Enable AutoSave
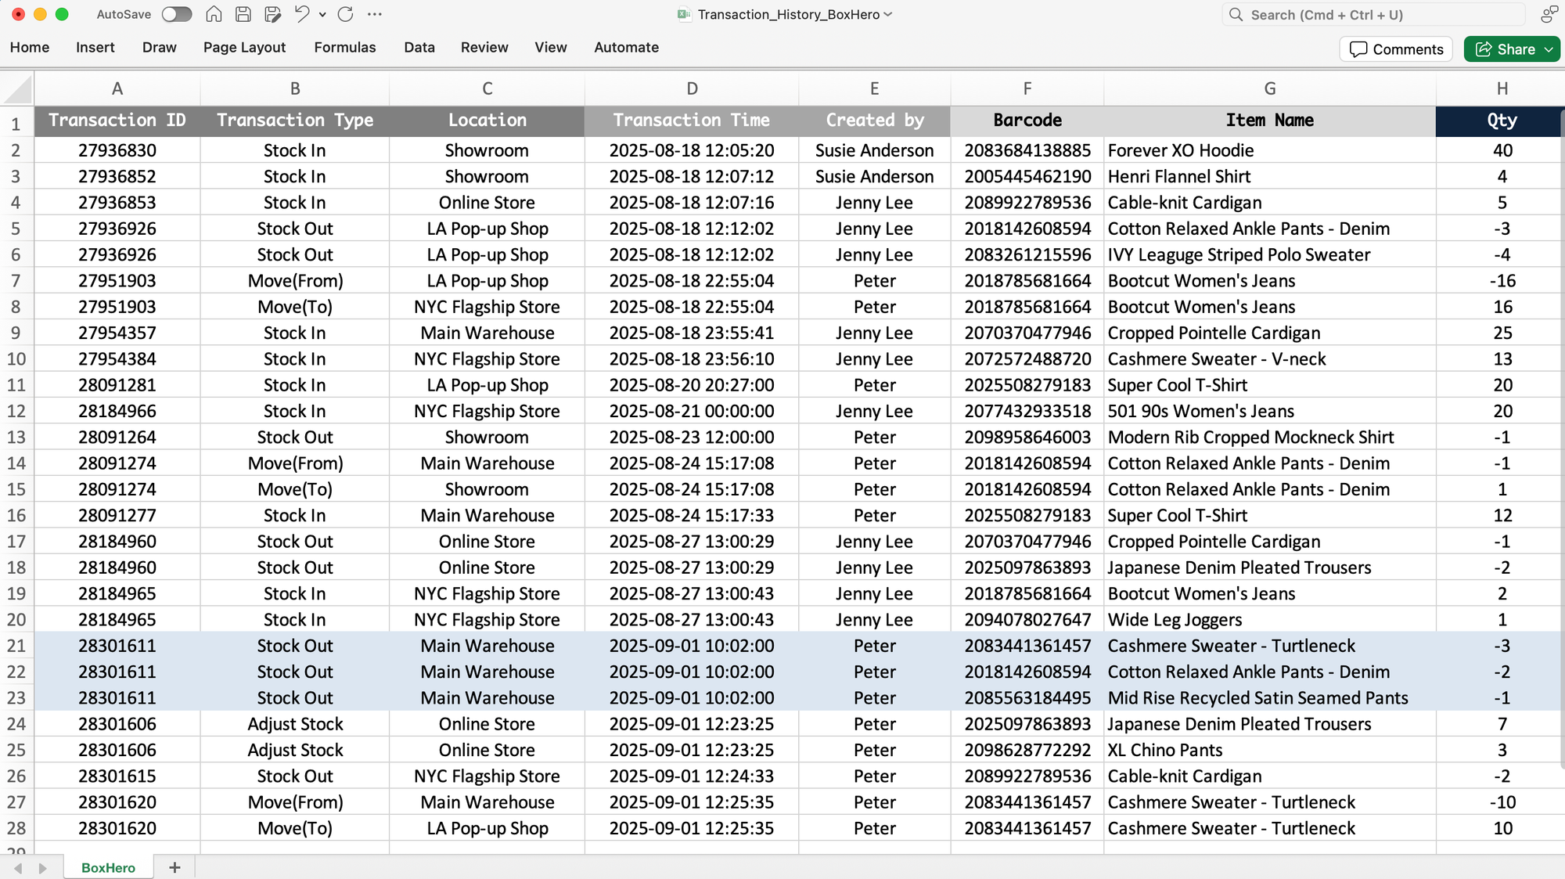This screenshot has height=879, width=1565. [x=177, y=14]
